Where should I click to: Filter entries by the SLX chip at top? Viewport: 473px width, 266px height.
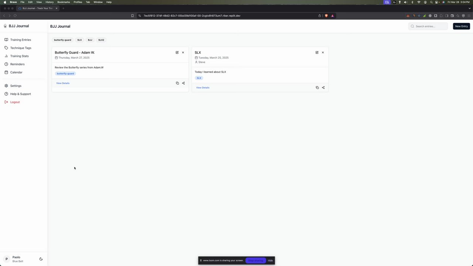pos(79,40)
